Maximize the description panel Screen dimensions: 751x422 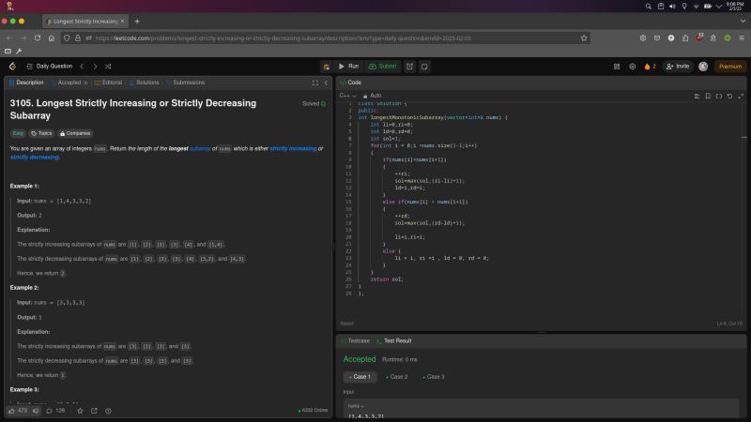click(x=315, y=83)
